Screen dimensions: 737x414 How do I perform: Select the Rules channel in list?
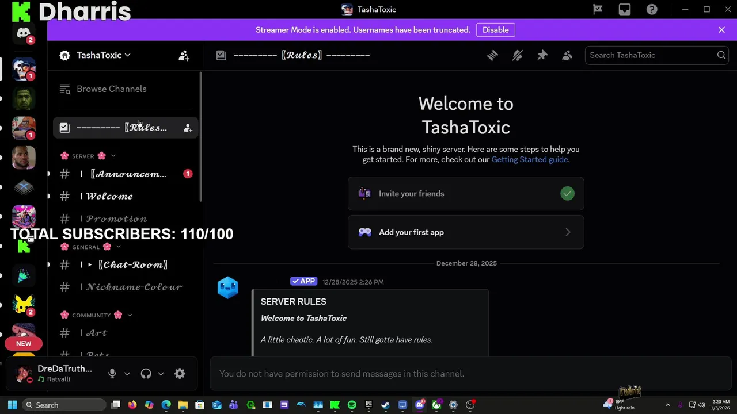coord(126,128)
